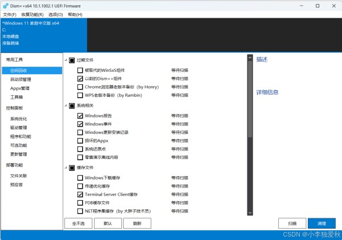Click the 描述 heading in the right pane
Viewport: 342px width, 240px height.
pyautogui.click(x=262, y=59)
